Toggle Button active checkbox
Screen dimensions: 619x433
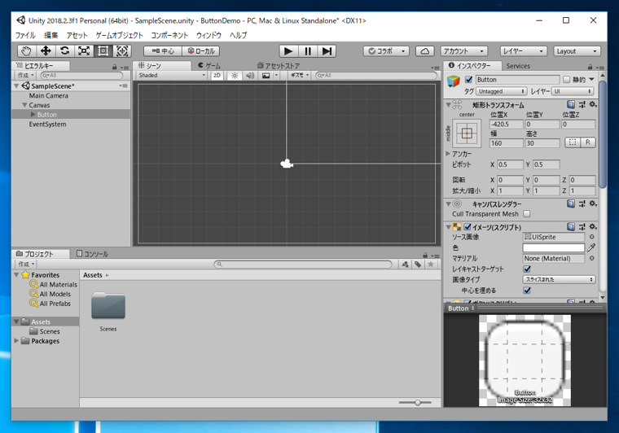pos(468,80)
